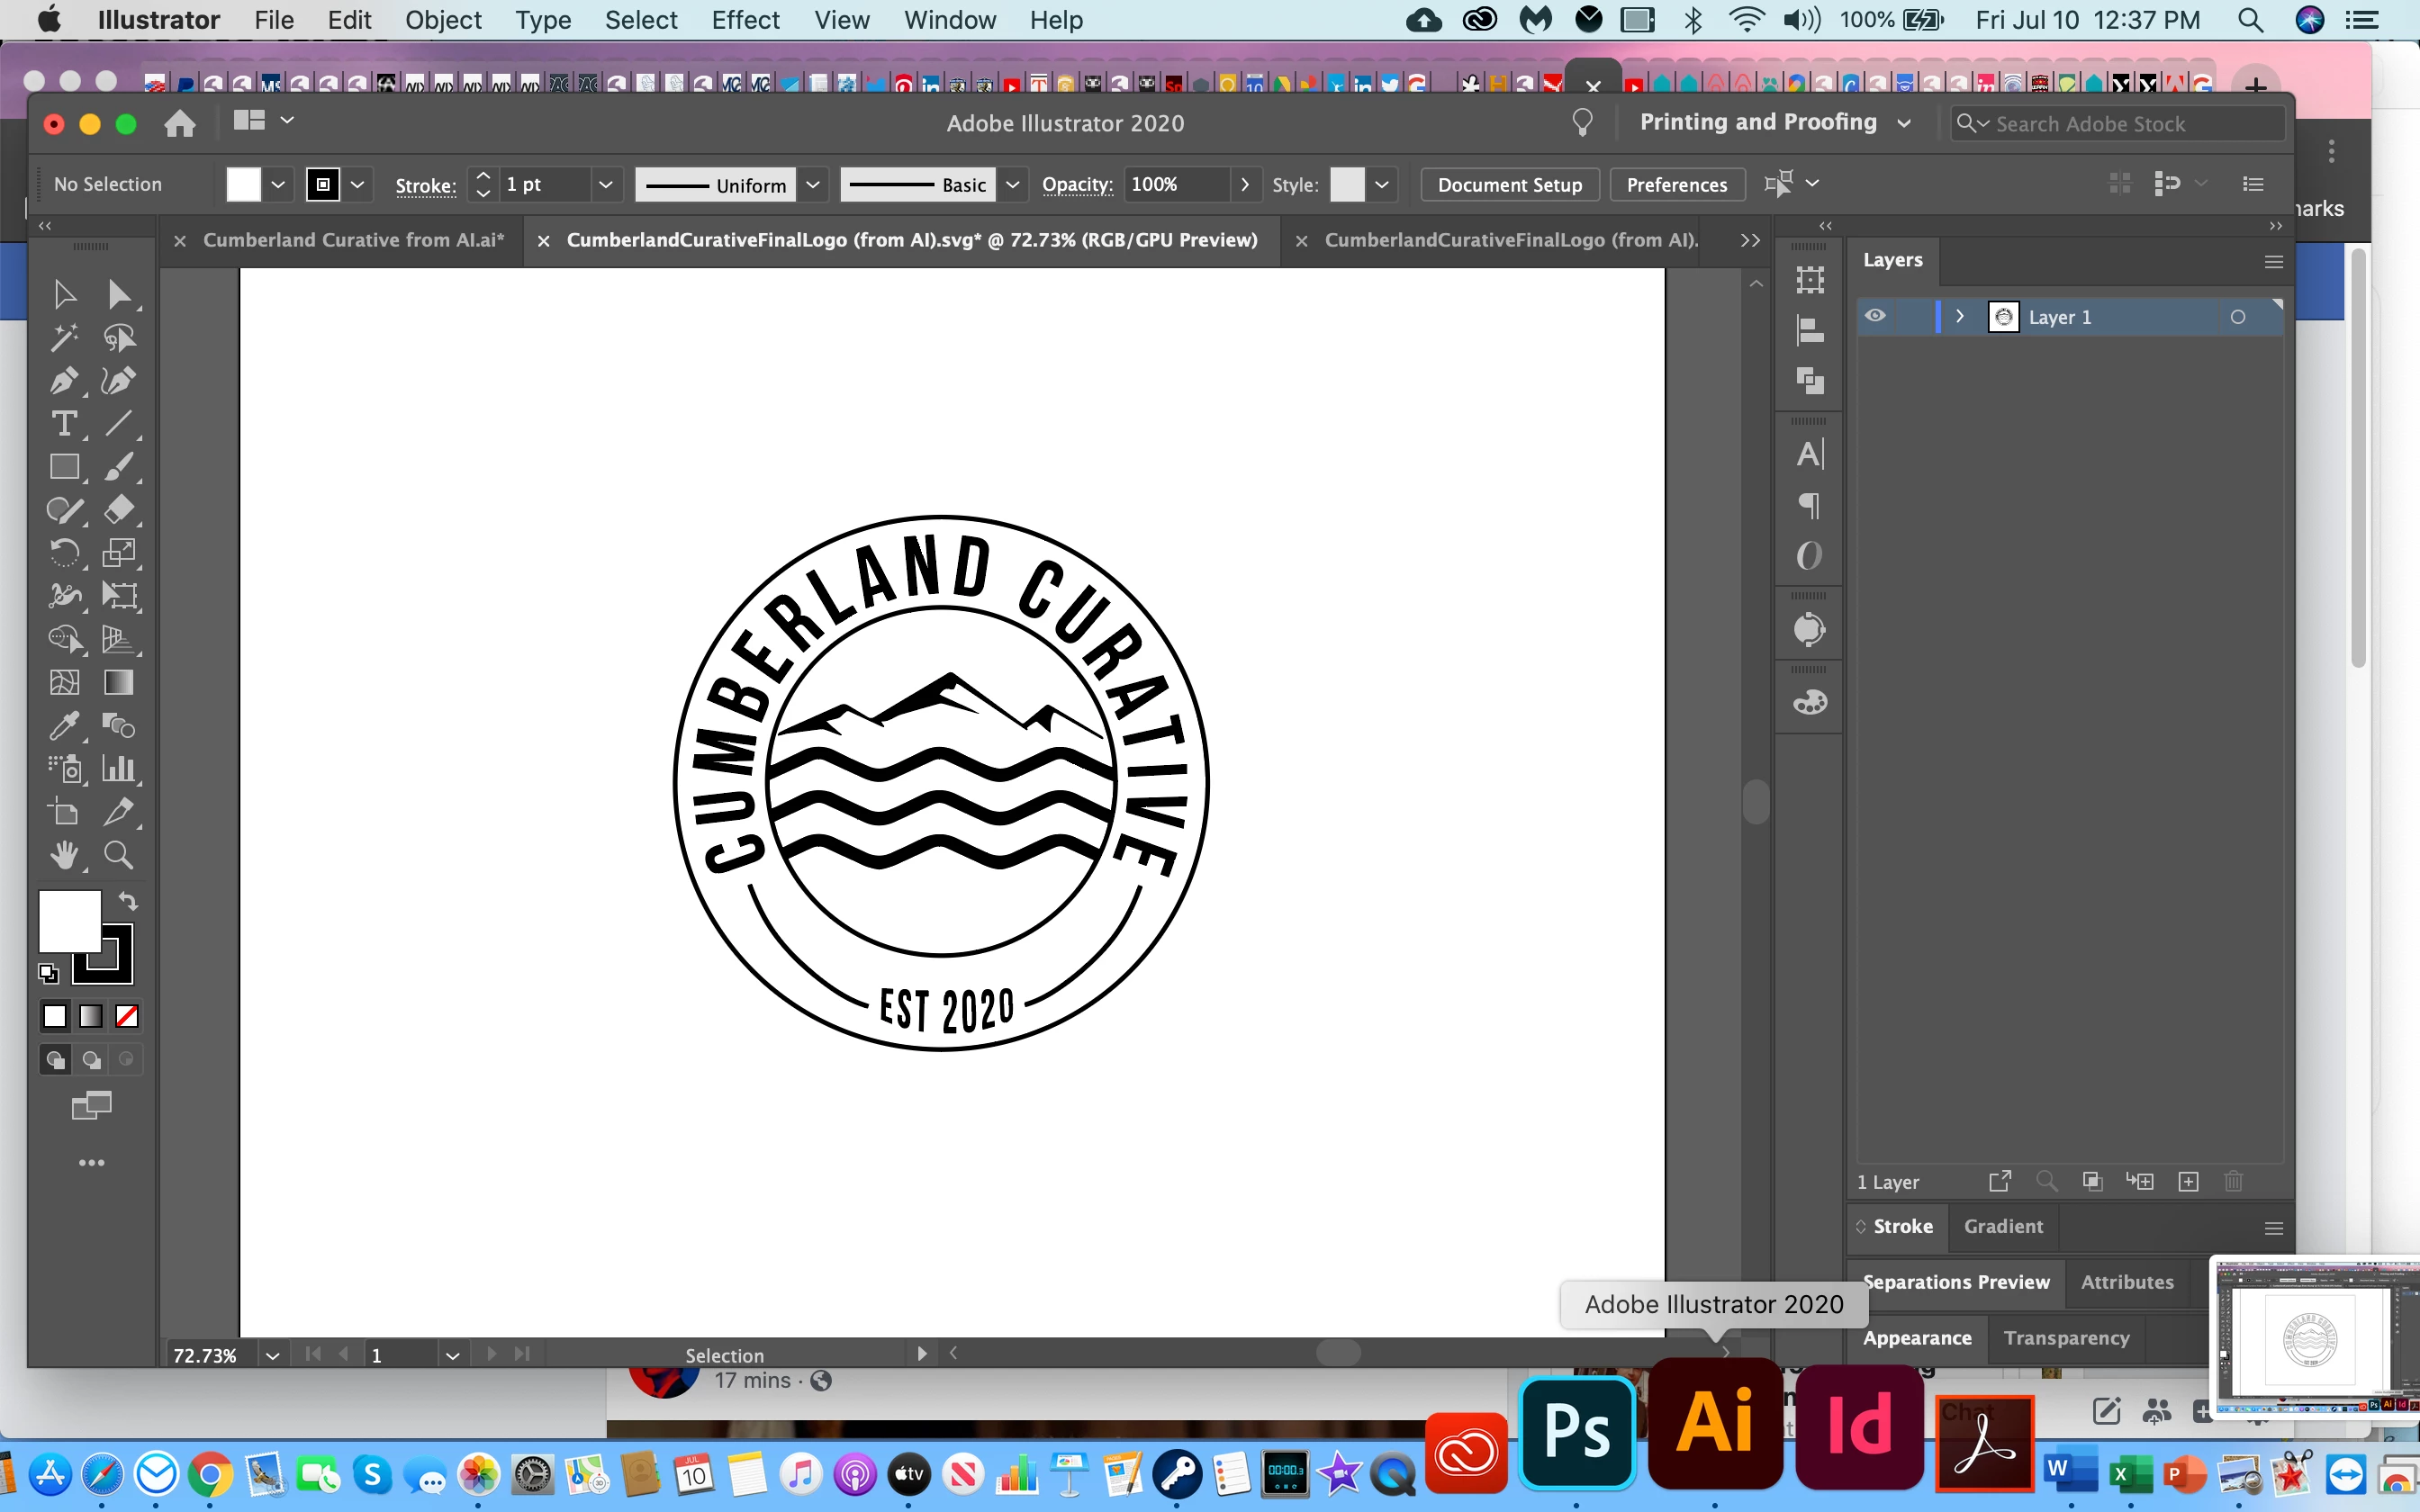This screenshot has height=1512, width=2420.
Task: Switch to the Gradient panel tab
Action: [2003, 1226]
